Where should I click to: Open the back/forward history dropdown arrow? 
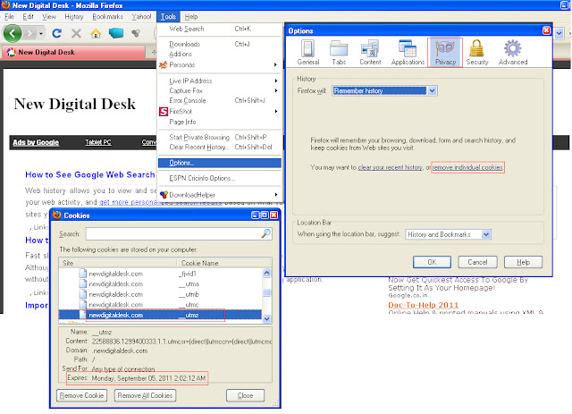tap(41, 34)
